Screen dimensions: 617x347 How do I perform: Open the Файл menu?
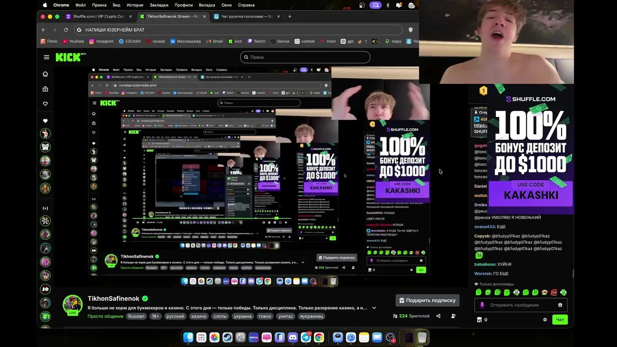(x=80, y=5)
